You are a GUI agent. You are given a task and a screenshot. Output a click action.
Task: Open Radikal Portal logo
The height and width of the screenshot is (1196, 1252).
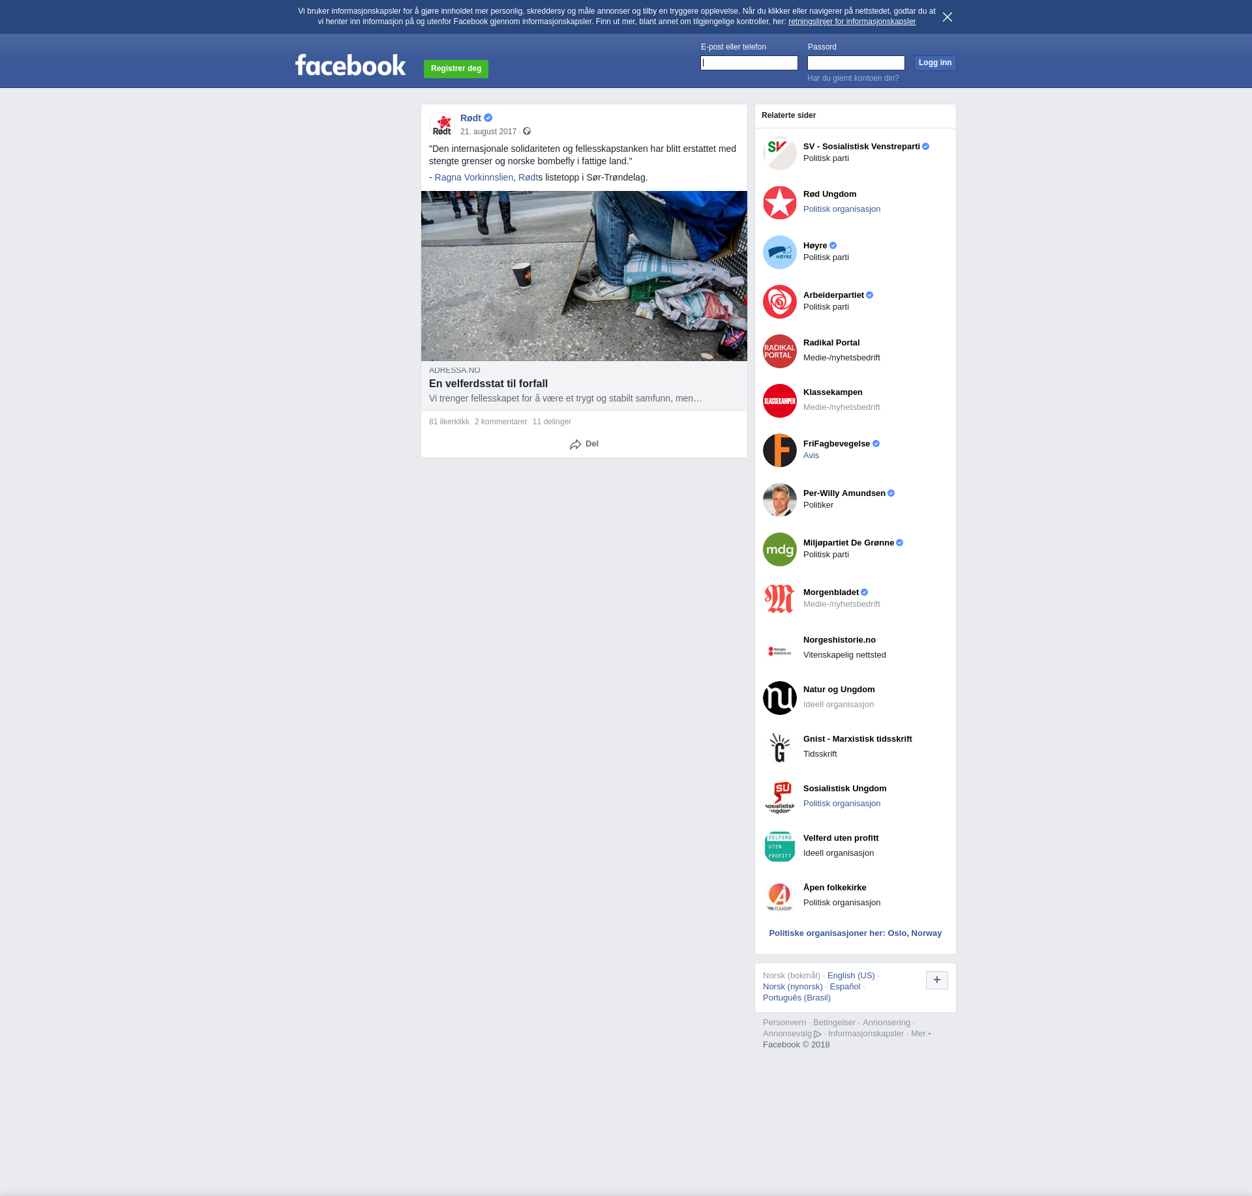click(780, 351)
